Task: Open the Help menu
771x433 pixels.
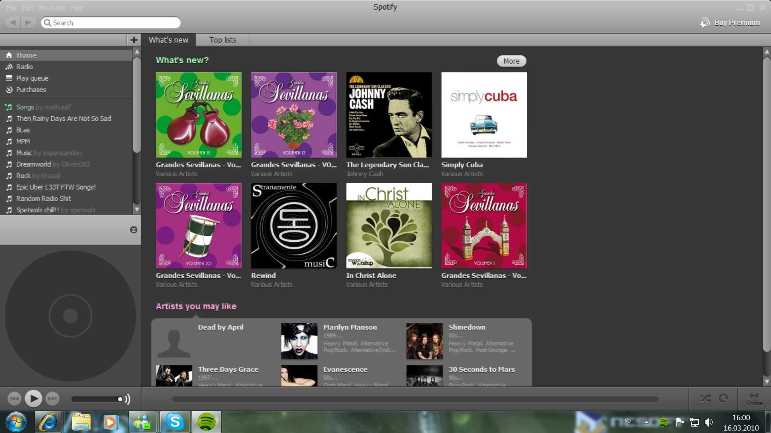Action: (x=77, y=8)
